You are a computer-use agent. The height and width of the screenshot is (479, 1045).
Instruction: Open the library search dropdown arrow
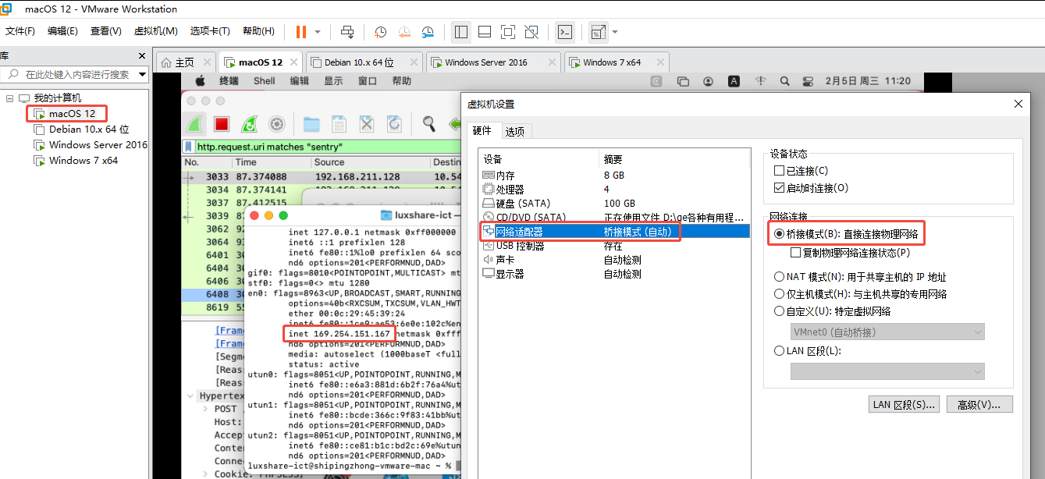[142, 74]
